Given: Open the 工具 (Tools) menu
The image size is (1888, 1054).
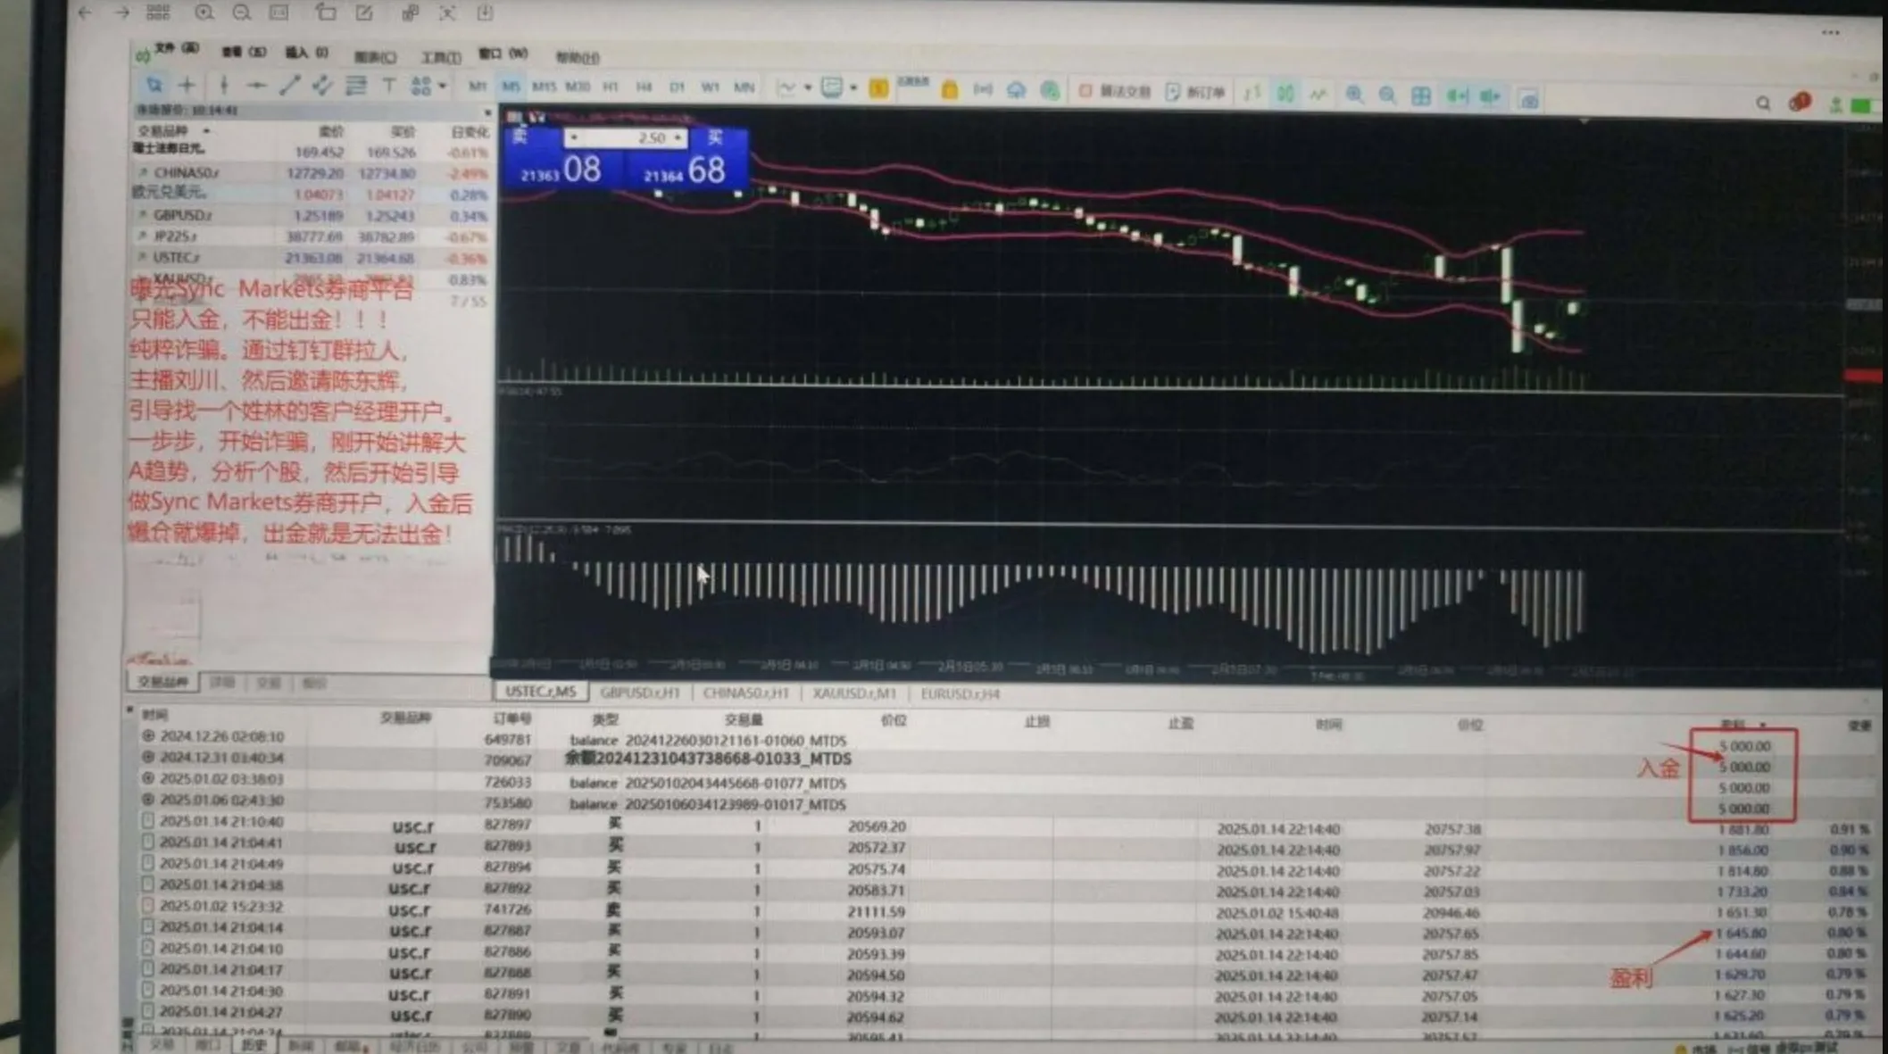Looking at the screenshot, I should tap(441, 57).
